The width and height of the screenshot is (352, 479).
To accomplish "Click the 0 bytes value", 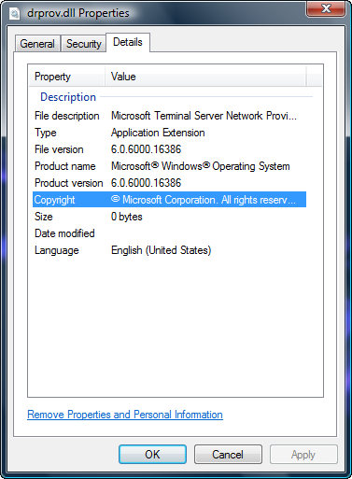I will pos(127,217).
